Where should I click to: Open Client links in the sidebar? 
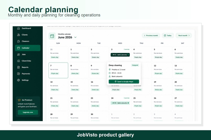click(28, 61)
